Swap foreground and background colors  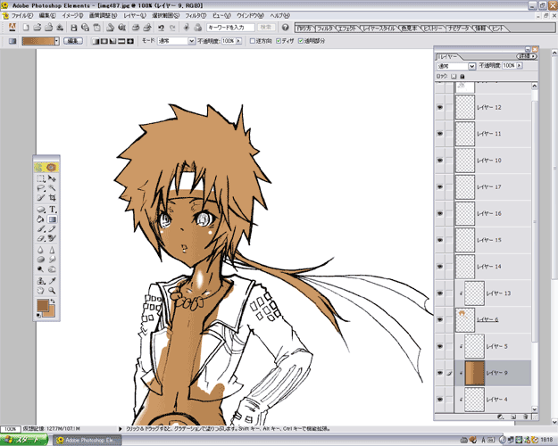pyautogui.click(x=53, y=301)
